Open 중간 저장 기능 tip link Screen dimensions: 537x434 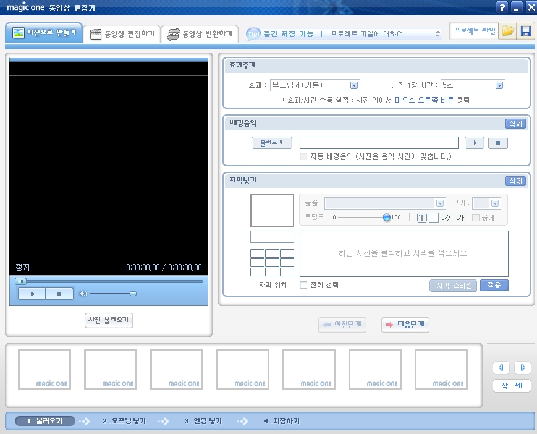pos(289,34)
